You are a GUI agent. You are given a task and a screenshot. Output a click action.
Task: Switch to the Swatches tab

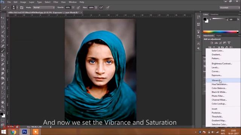214,14
